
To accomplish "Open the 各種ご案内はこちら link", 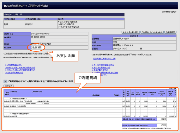I will pyautogui.click(x=100, y=70).
